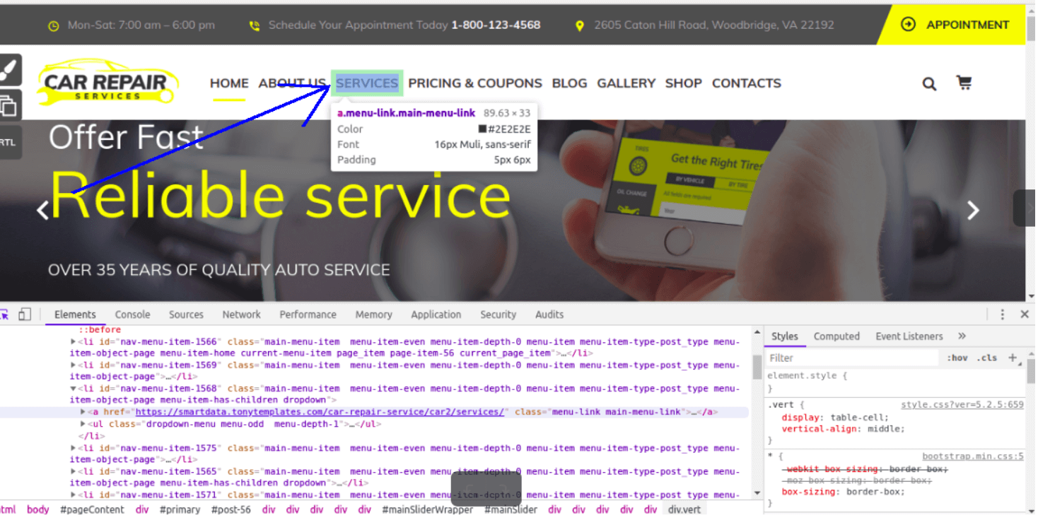Viewport: 1038px width, 518px height.
Task: Click the APPOINTMENT button
Action: click(x=967, y=24)
